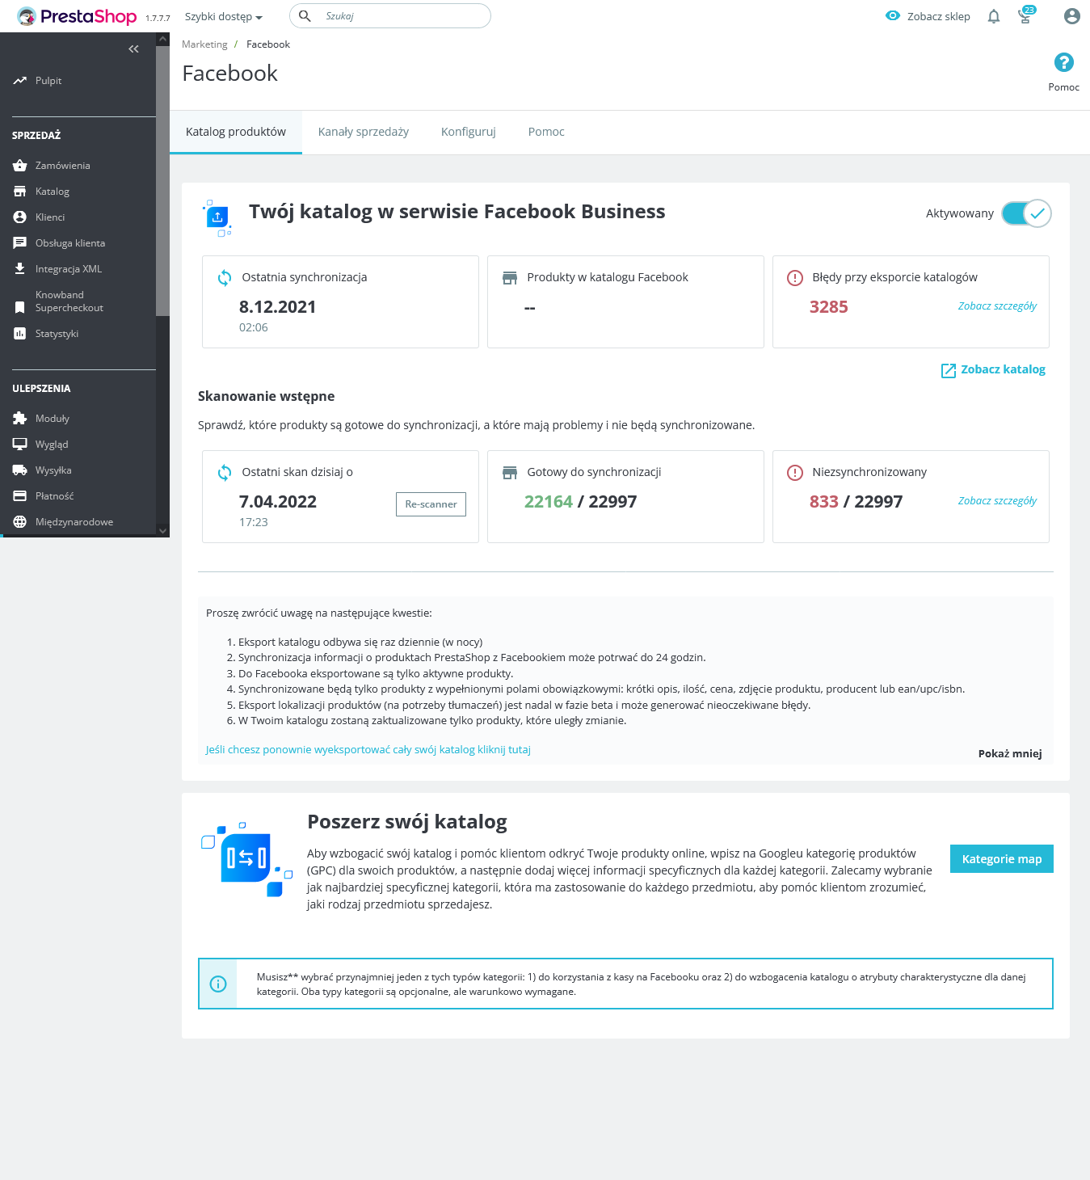1090x1180 pixels.
Task: Switch to the Katalog produktów tab
Action: (x=236, y=132)
